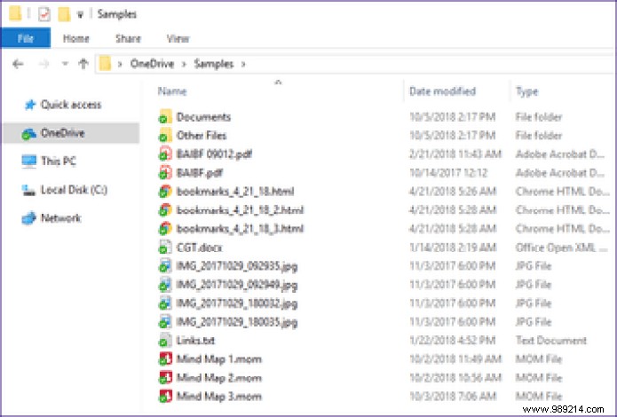Click the IMG_20171029_180035.jpg image icon
617x417 pixels.
coord(165,322)
